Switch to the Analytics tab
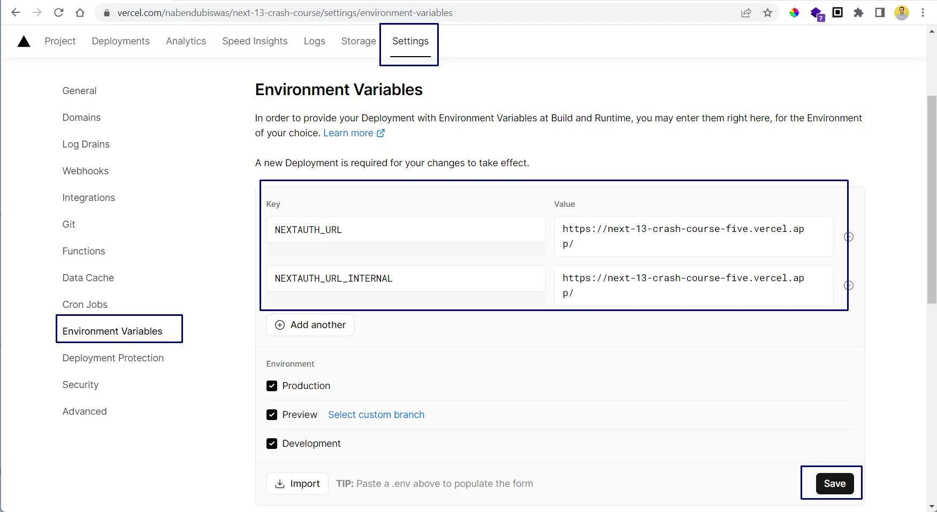Screen dimensions: 937x512 coord(186,41)
